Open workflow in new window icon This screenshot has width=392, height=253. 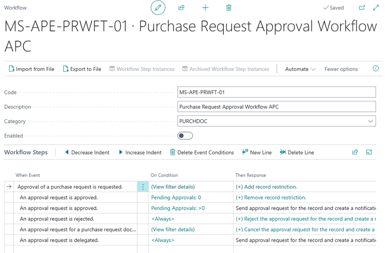coord(362,8)
